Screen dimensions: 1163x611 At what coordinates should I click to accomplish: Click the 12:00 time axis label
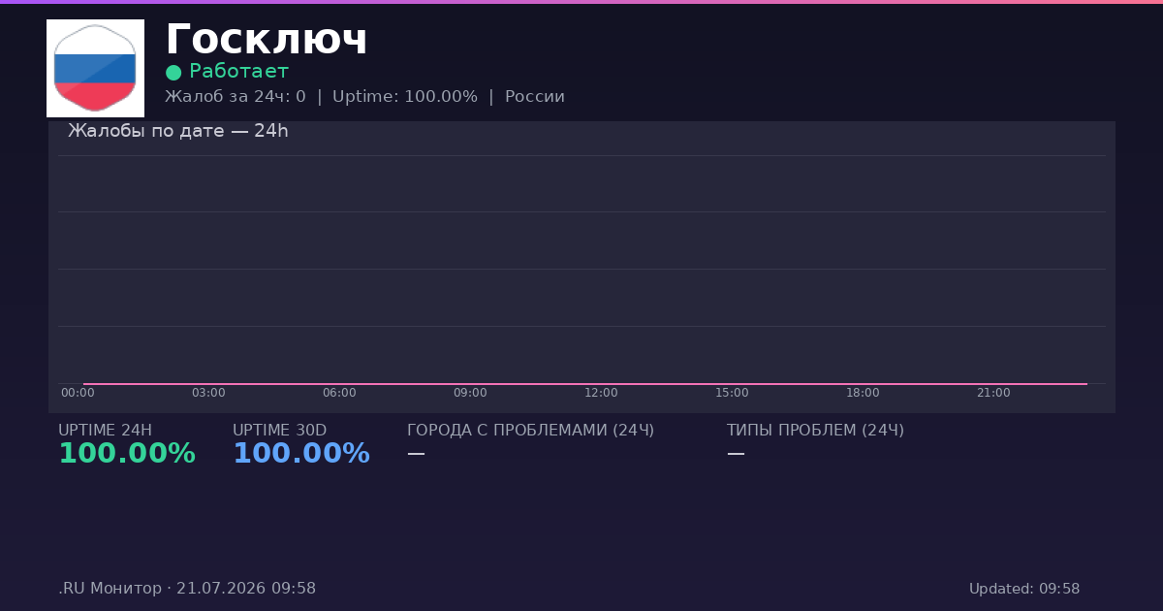point(601,393)
